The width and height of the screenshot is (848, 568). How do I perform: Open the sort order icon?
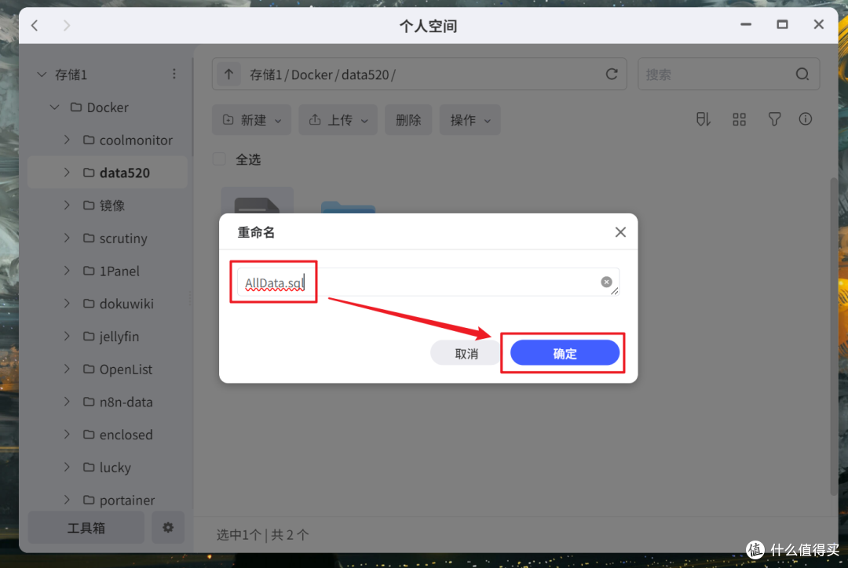(703, 119)
